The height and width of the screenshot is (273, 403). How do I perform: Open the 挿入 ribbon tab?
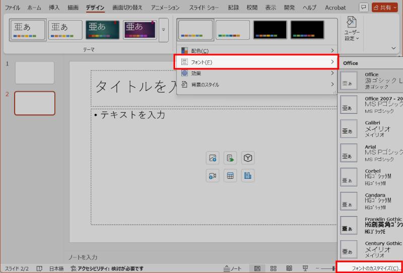54,8
